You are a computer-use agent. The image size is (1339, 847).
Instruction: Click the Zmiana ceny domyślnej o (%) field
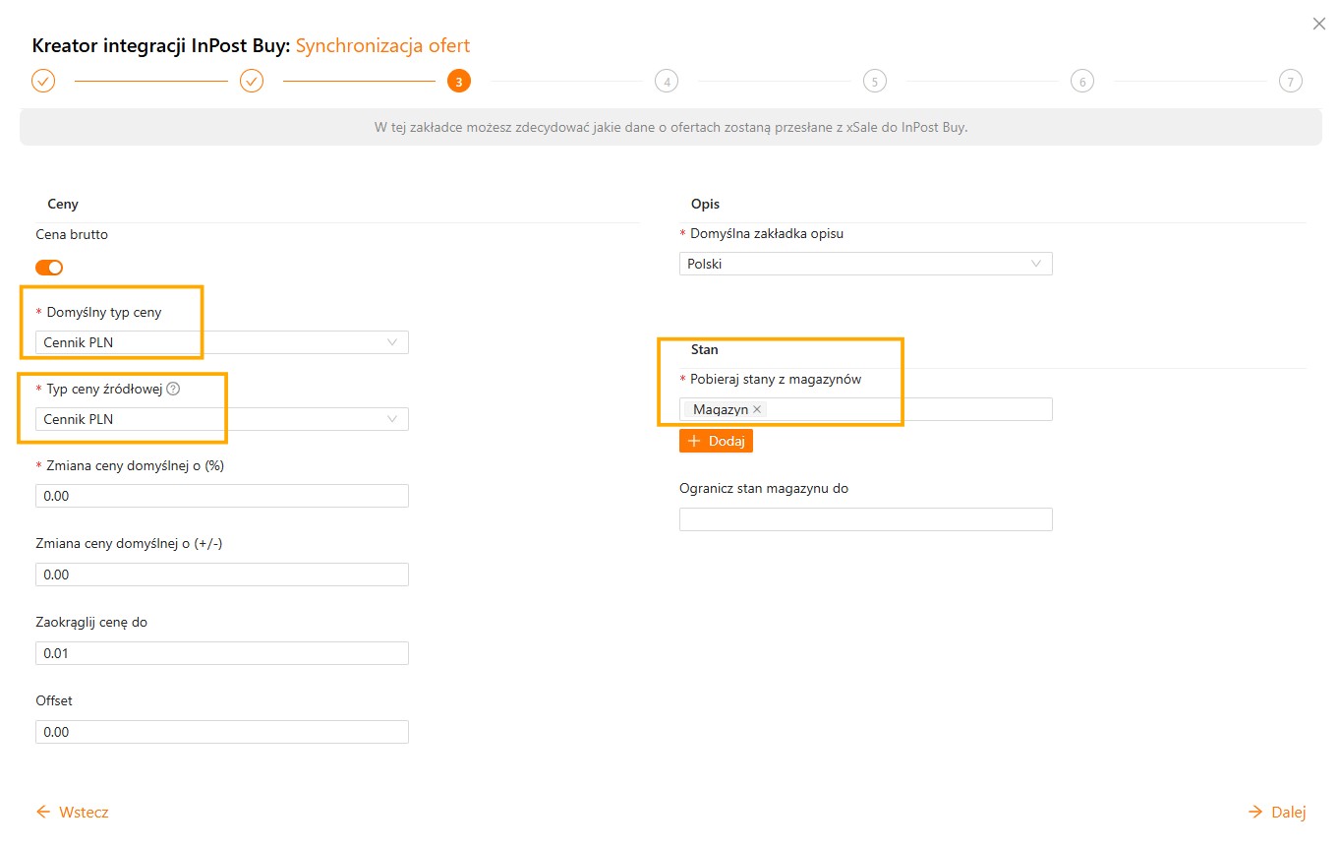[221, 496]
